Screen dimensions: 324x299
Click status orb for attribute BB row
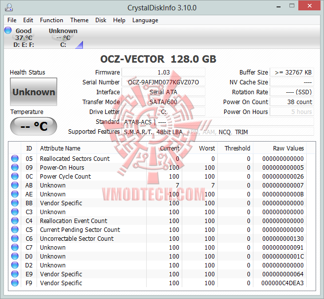[15, 203]
